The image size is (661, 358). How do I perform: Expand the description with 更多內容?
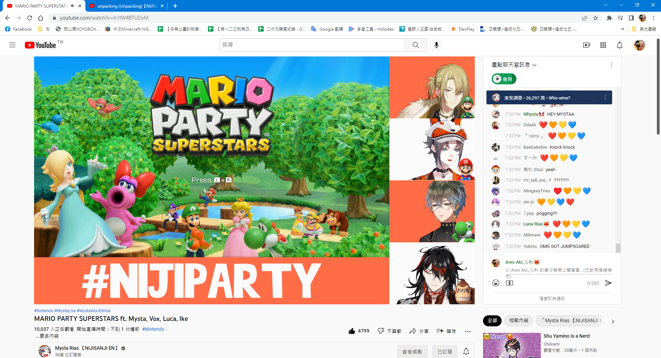coord(49,336)
